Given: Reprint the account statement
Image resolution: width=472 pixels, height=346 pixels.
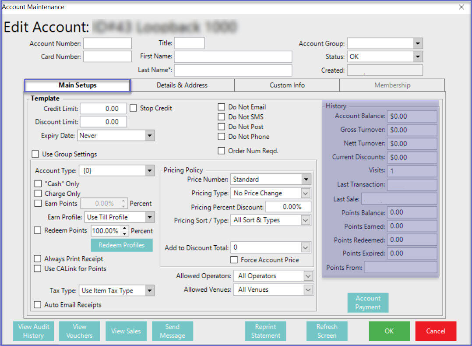Looking at the screenshot, I should (265, 331).
